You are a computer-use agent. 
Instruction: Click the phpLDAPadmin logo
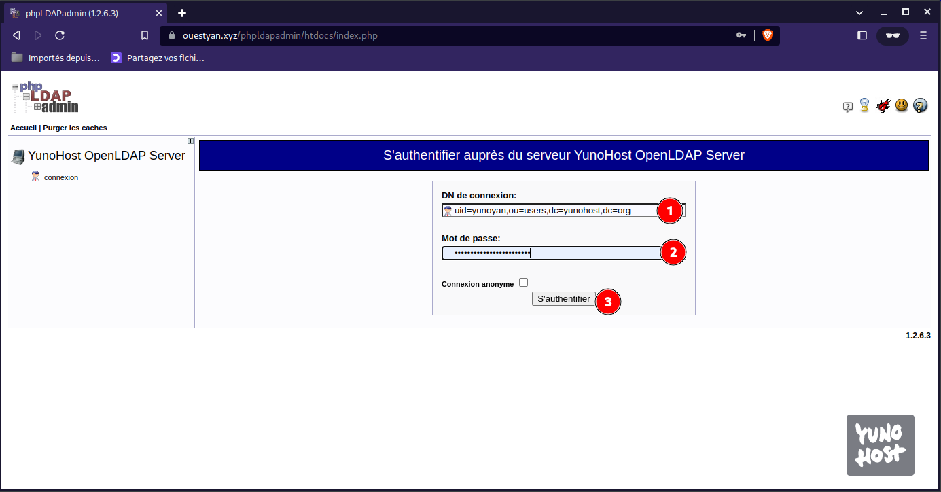point(46,97)
